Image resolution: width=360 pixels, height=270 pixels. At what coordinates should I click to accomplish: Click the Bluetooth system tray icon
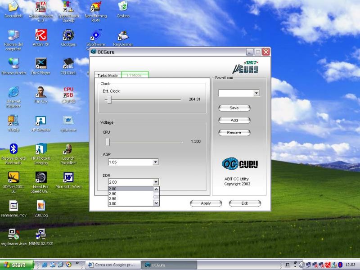[340, 265]
